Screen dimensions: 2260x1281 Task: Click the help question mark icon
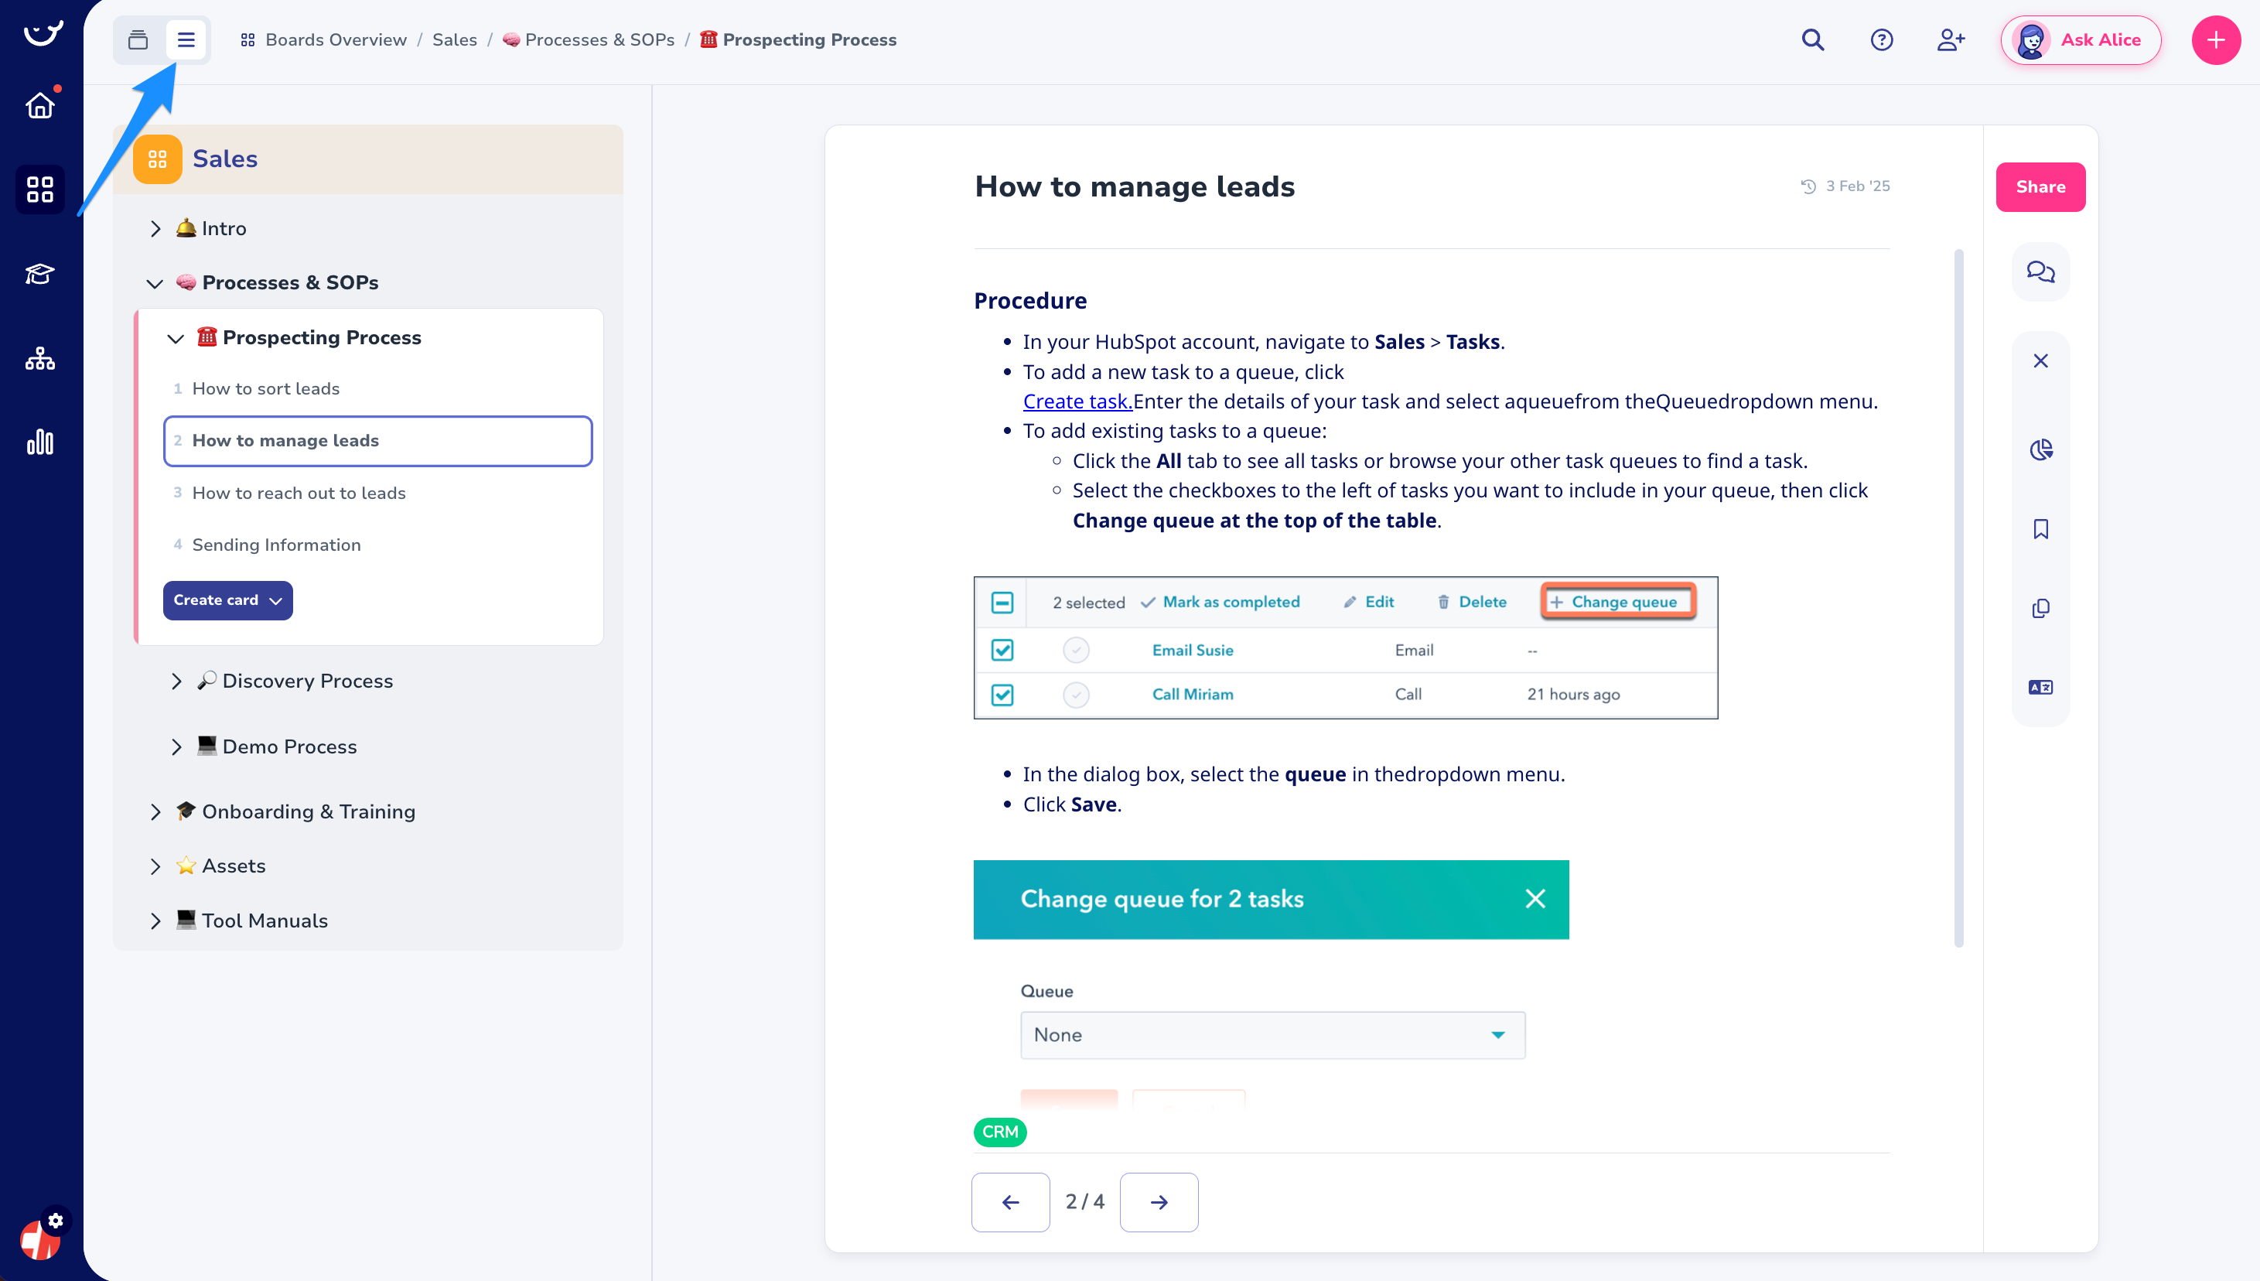tap(1881, 39)
